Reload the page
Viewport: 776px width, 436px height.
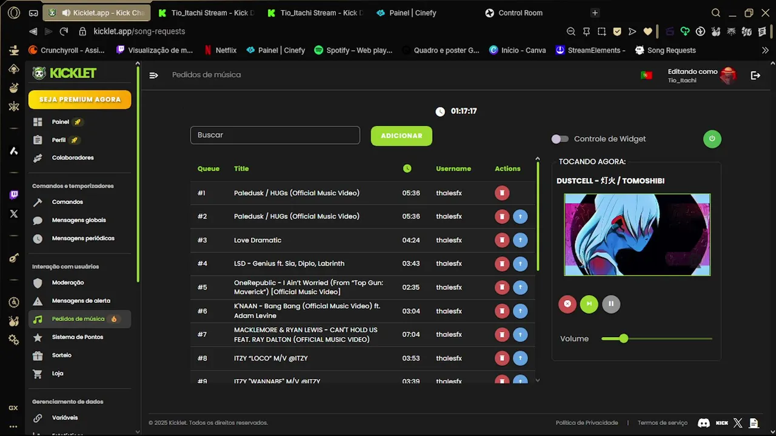64,31
